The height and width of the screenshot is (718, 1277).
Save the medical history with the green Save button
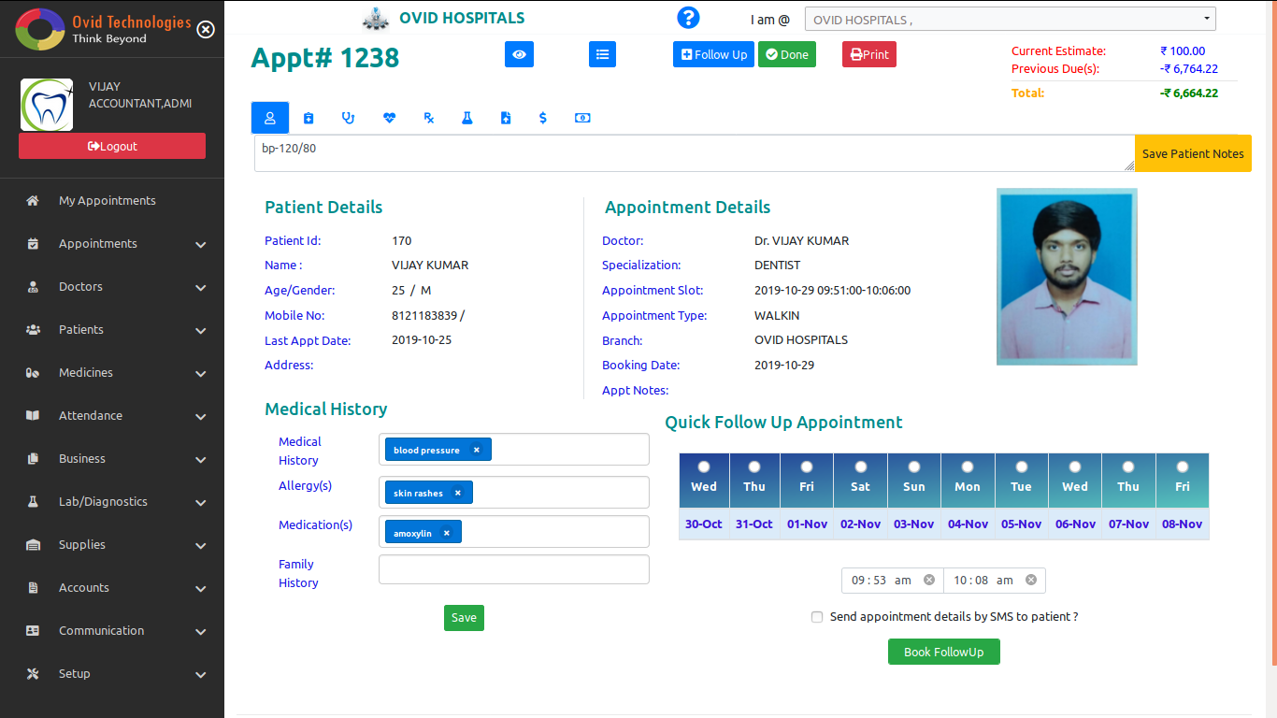click(464, 617)
